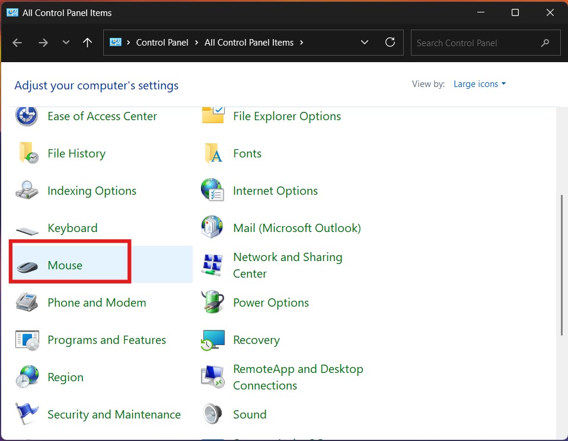Go up one level with up arrow

tap(87, 43)
